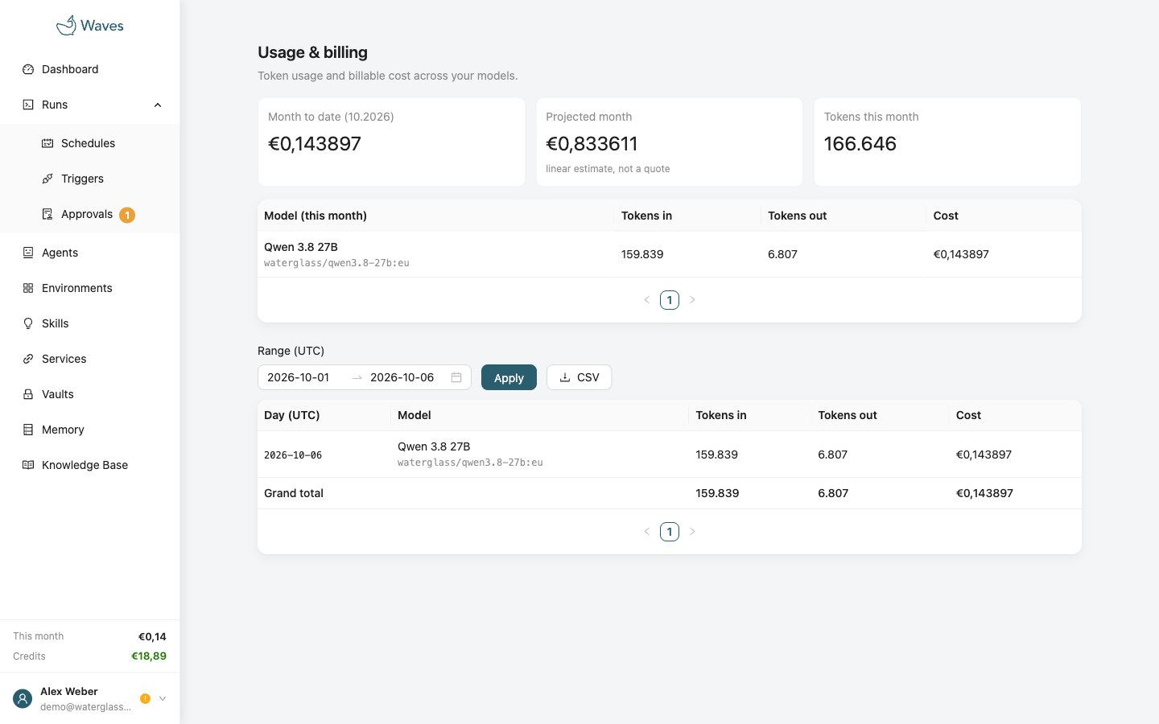Open the date range calendar icon
This screenshot has width=1159, height=724.
tap(456, 377)
